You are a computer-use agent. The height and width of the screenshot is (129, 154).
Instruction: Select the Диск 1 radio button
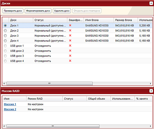pos(5,25)
